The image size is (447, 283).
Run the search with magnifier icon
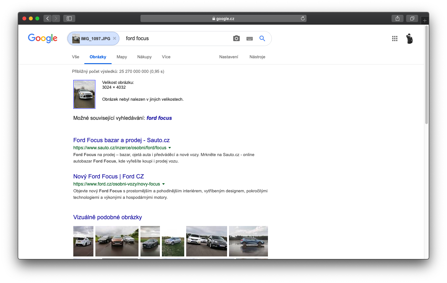(x=262, y=39)
